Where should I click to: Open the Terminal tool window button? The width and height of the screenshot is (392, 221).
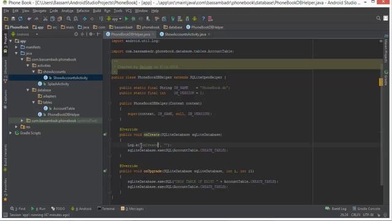(106, 209)
